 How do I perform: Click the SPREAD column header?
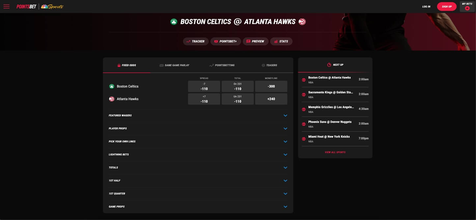coord(204,78)
